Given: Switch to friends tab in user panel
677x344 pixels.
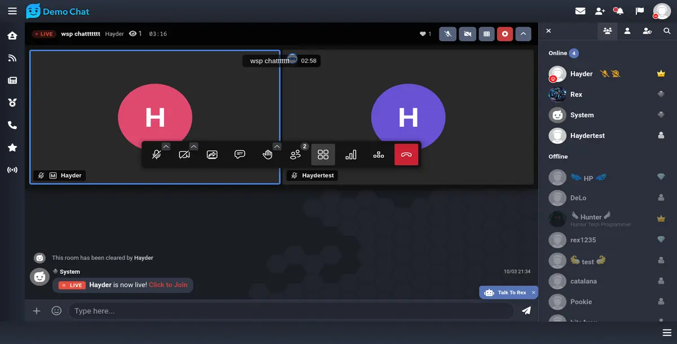Looking at the screenshot, I should (x=627, y=31).
